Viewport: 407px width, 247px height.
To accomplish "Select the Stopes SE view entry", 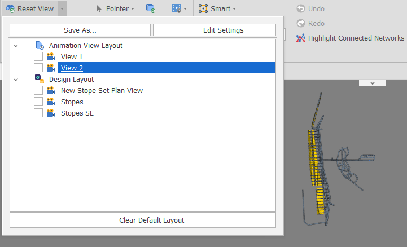I will coord(77,113).
